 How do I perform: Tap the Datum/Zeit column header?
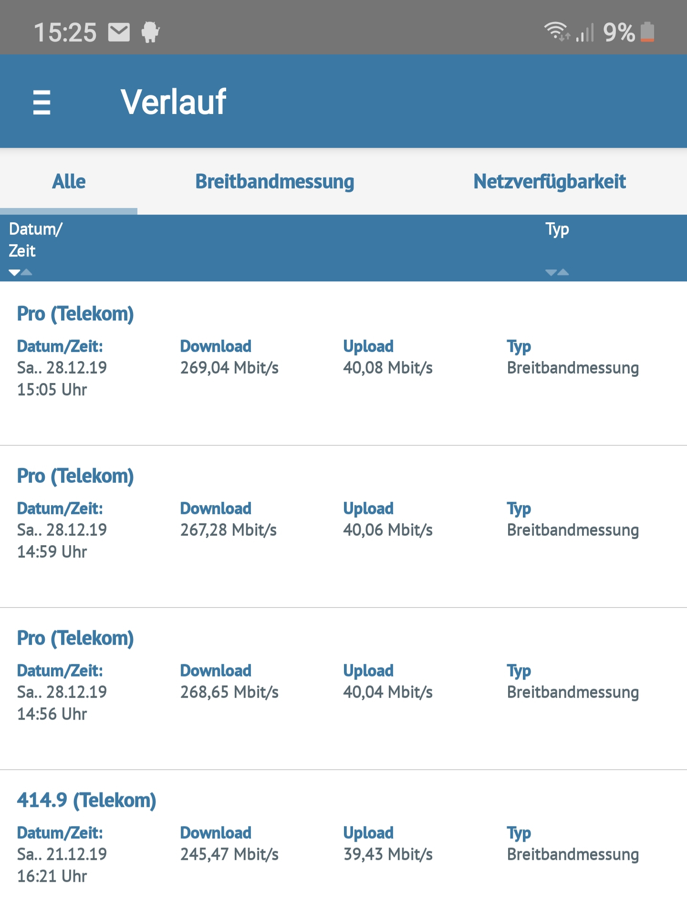36,240
